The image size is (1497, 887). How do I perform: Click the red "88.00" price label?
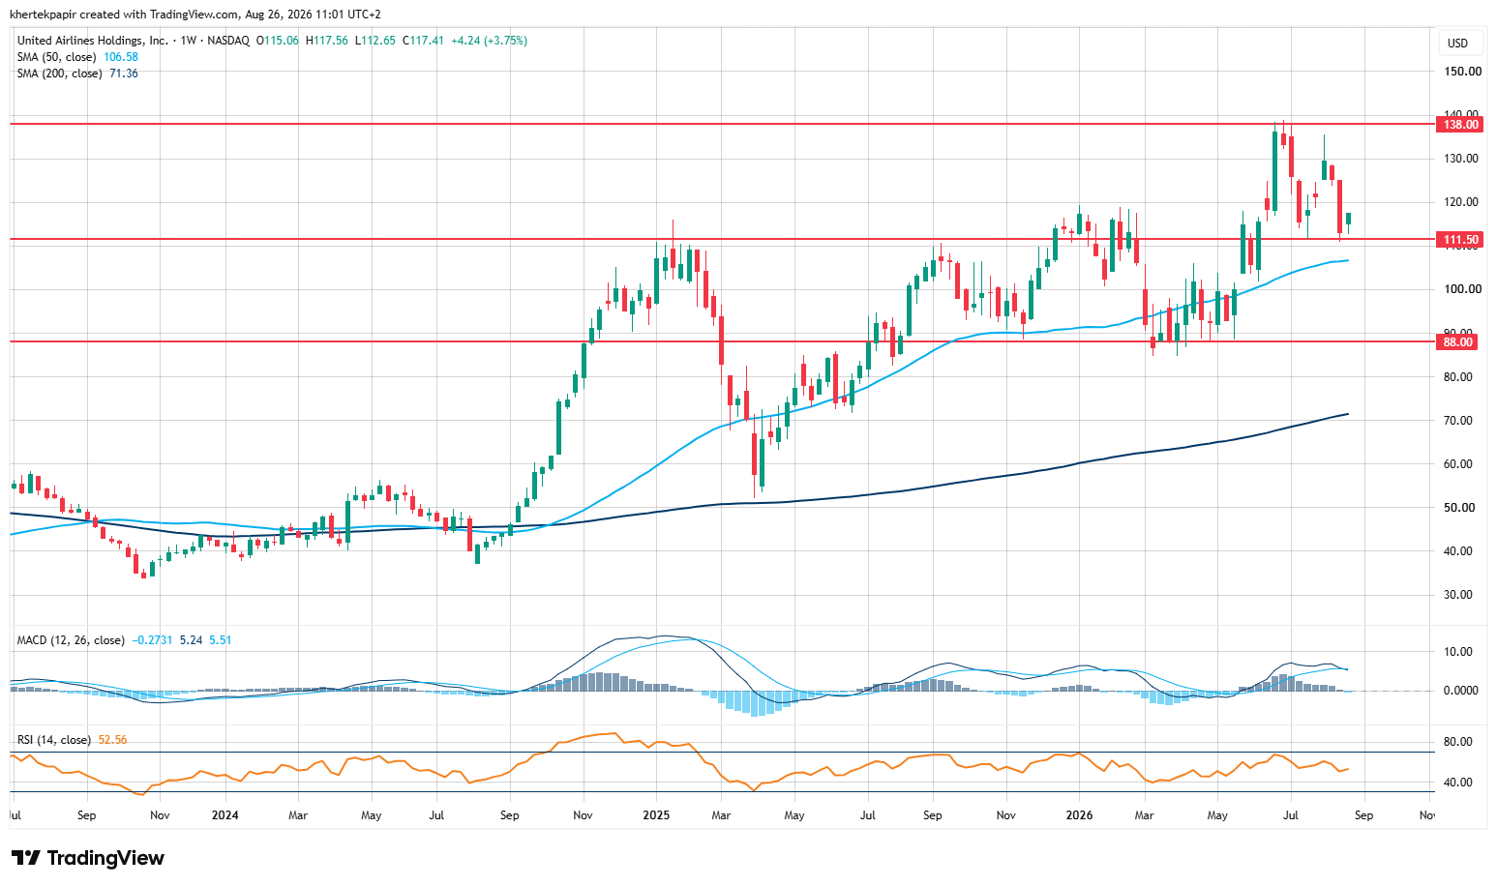[1457, 341]
